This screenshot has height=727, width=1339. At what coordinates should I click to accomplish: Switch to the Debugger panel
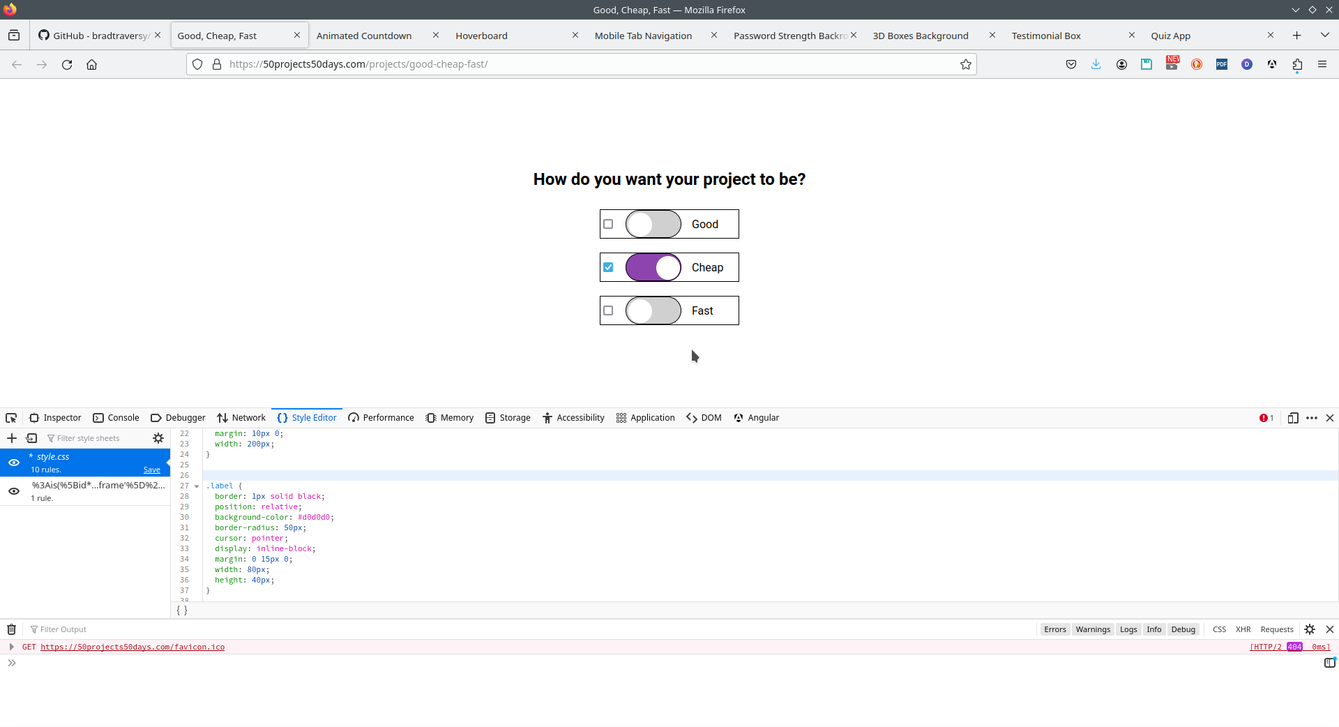click(x=178, y=418)
